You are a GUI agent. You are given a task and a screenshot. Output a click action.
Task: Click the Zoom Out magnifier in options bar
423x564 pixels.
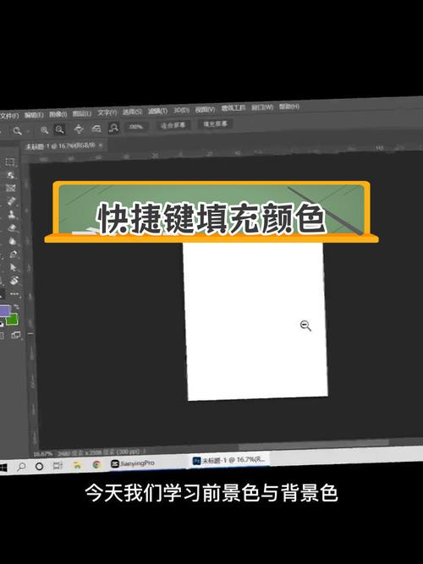(x=59, y=129)
